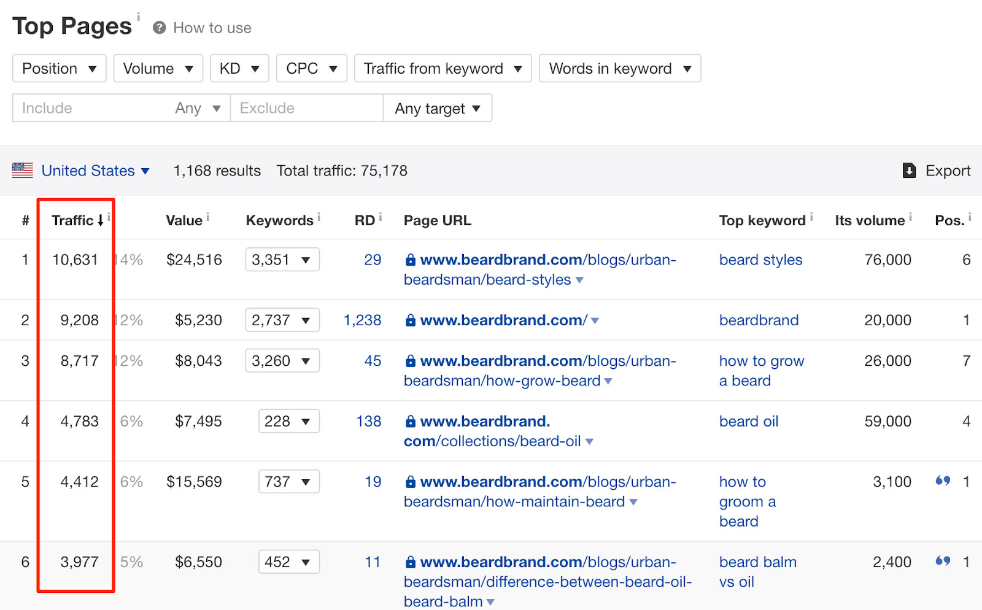982x610 pixels.
Task: Sort by the Value column header
Action: (184, 220)
